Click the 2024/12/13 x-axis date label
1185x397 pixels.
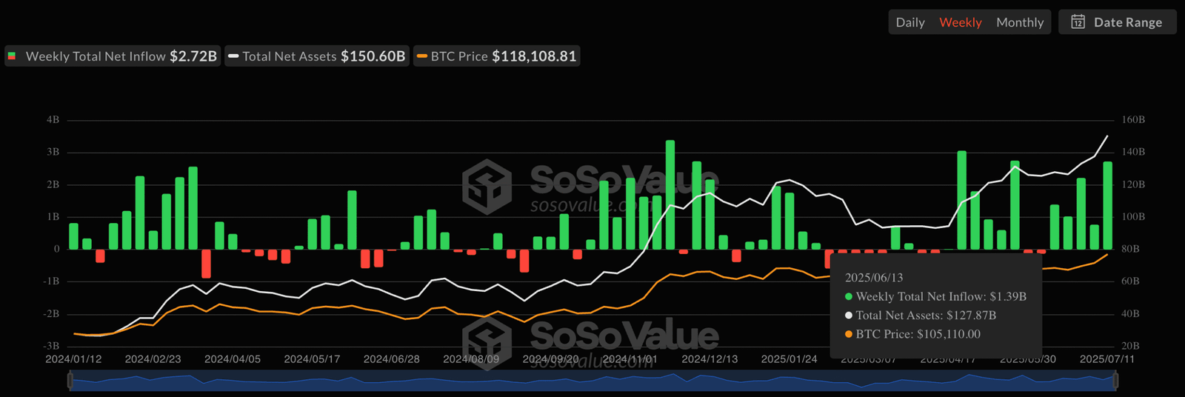click(710, 359)
